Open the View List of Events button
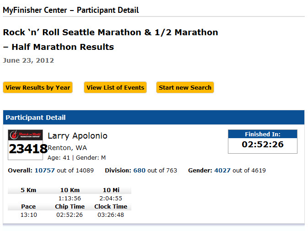 pyautogui.click(x=115, y=87)
